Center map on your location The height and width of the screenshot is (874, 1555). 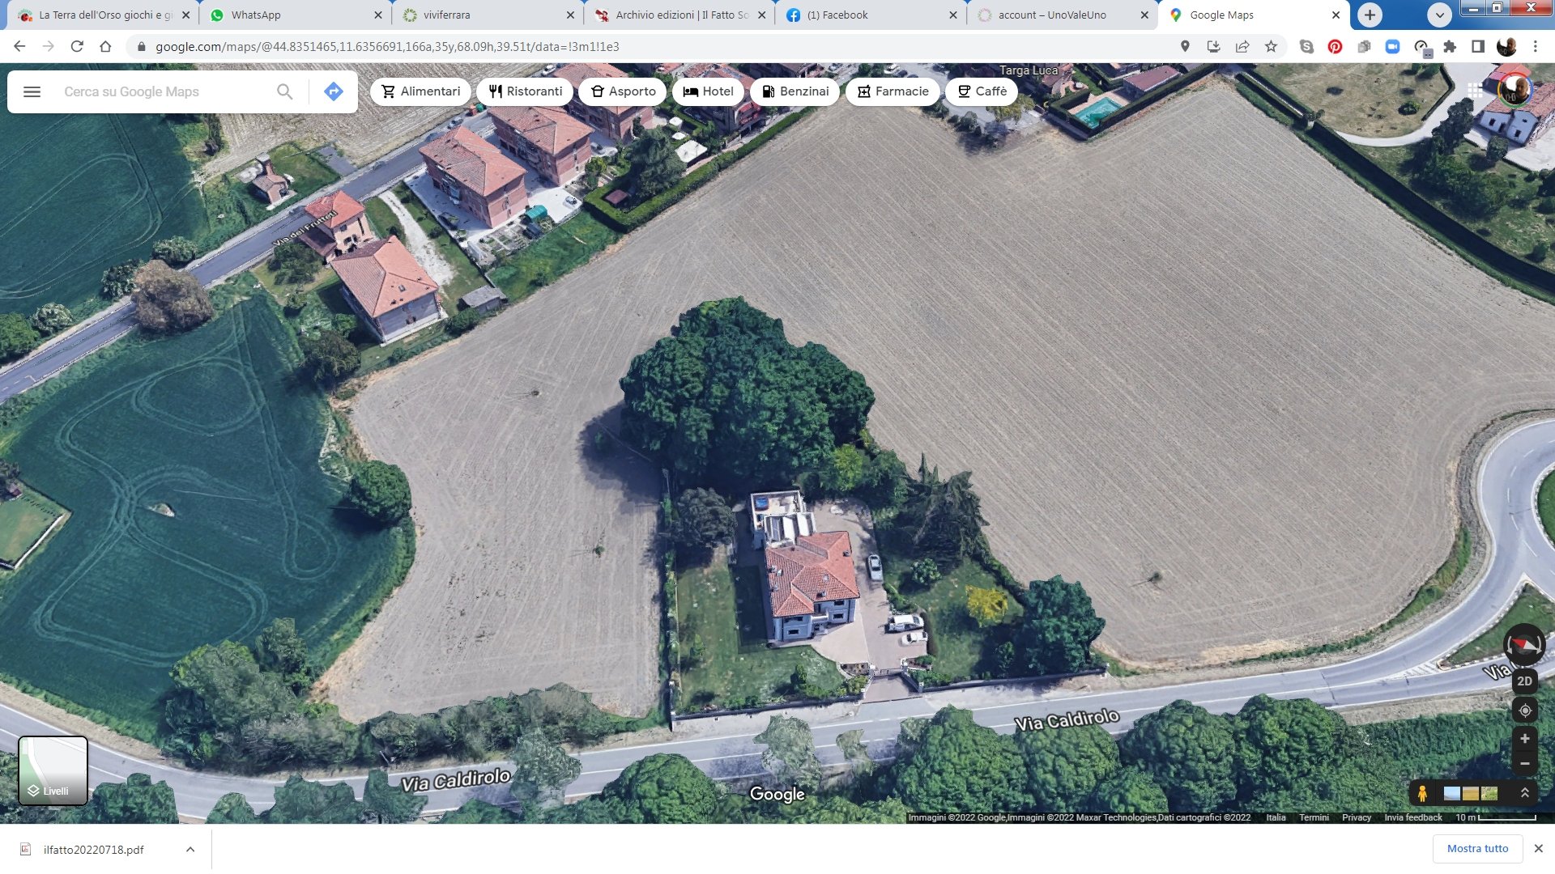[1524, 711]
